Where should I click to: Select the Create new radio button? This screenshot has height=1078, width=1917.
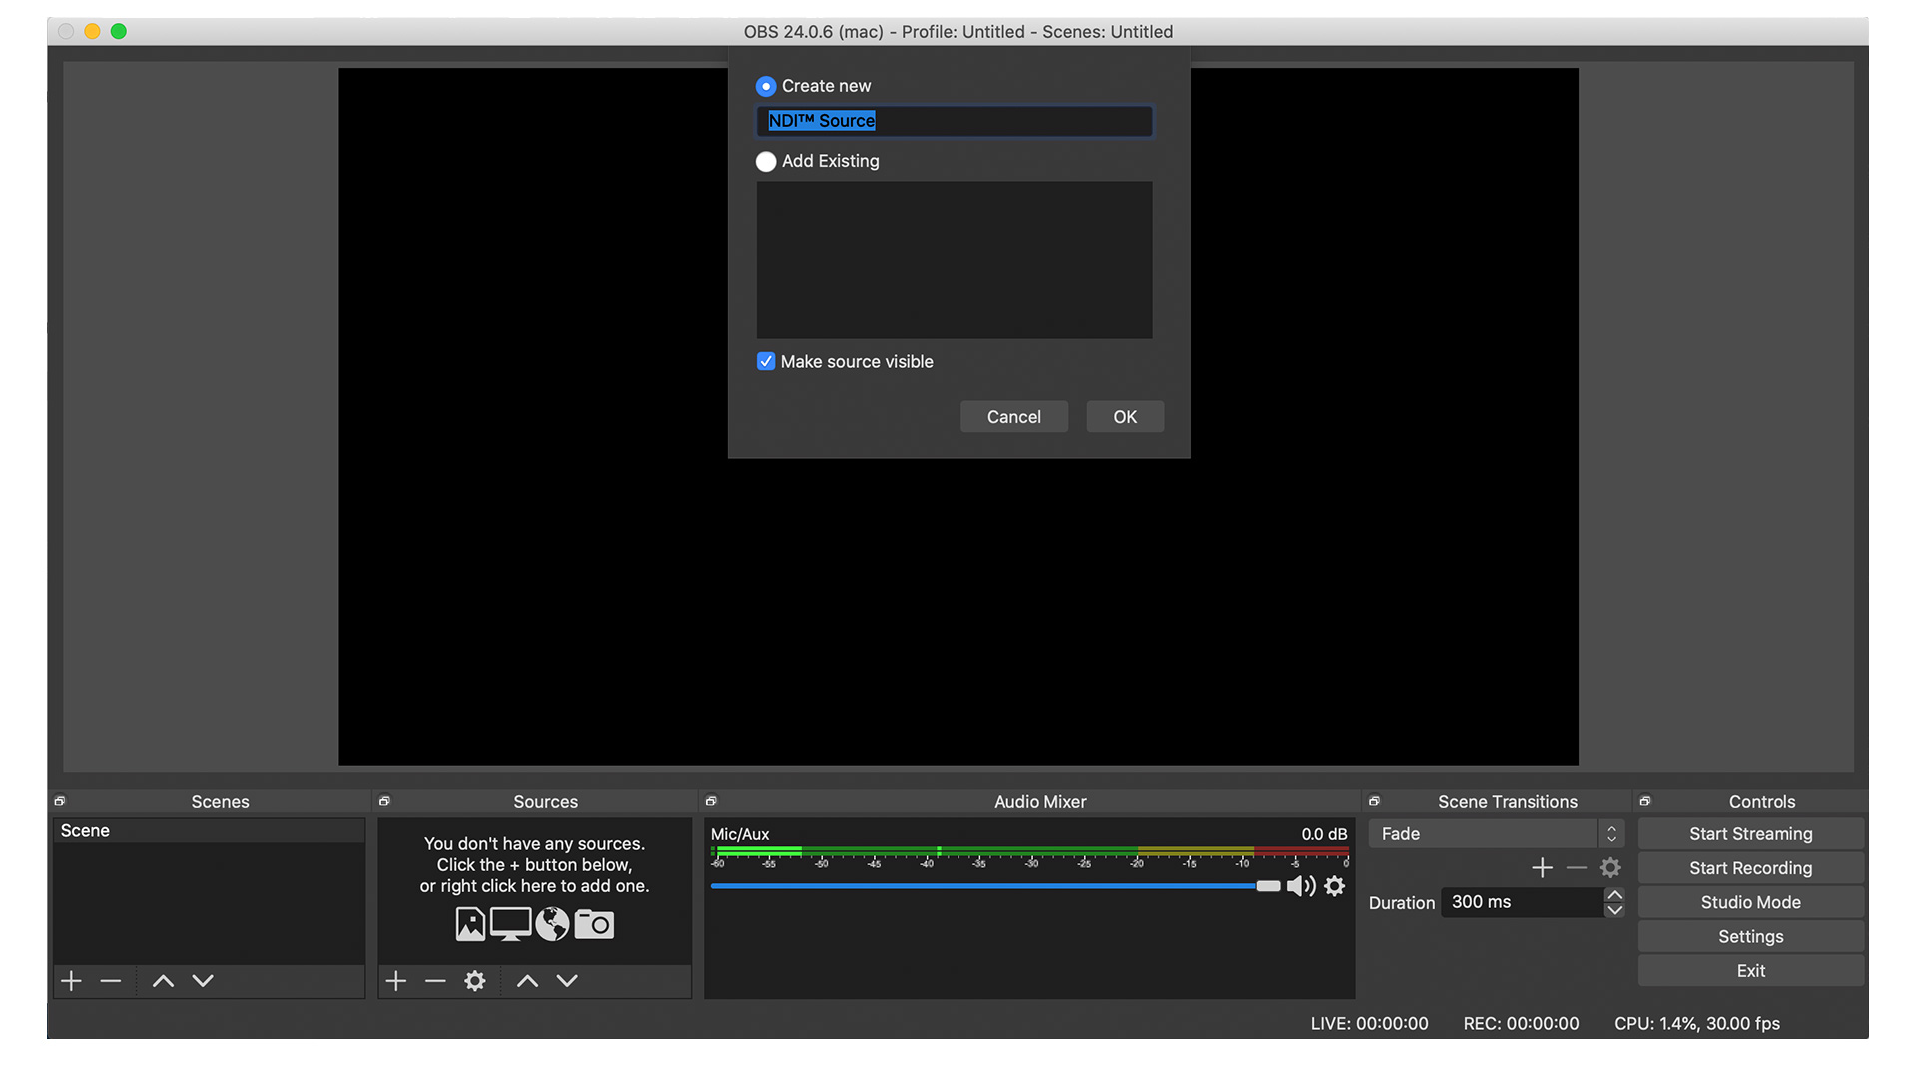coord(764,86)
